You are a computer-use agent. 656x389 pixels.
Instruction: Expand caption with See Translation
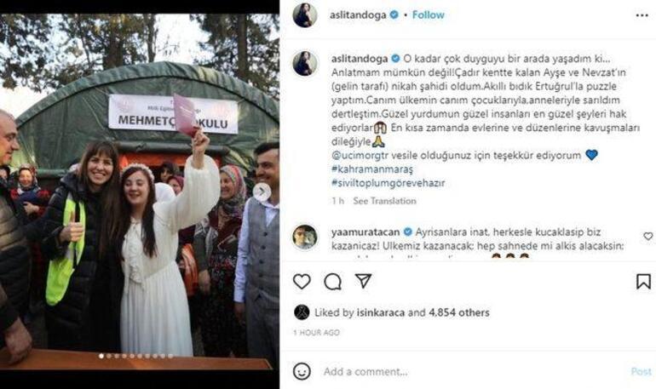(384, 201)
